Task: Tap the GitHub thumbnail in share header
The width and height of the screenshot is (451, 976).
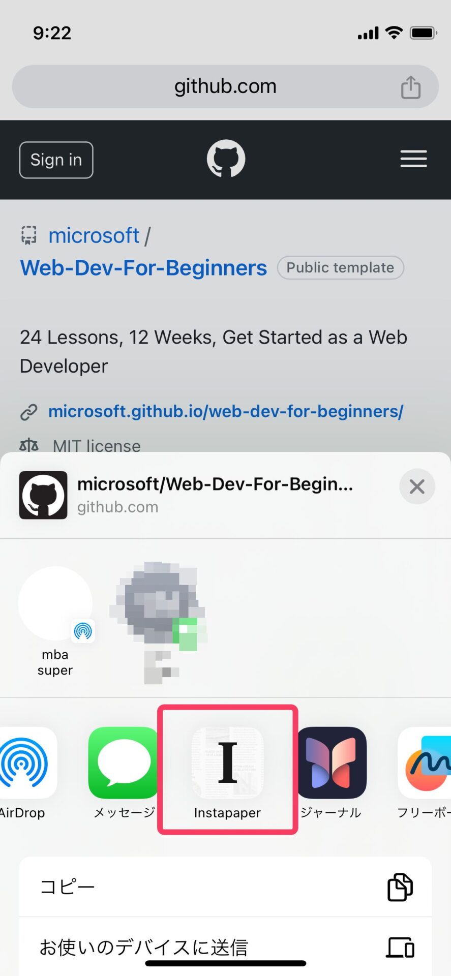Action: coord(43,495)
